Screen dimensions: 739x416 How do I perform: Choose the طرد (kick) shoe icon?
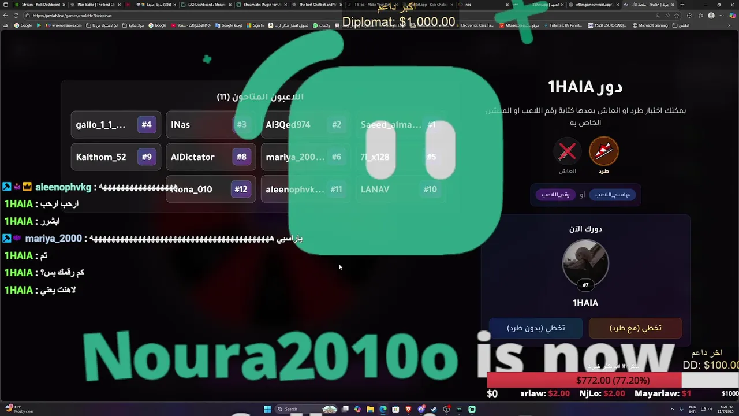coord(603,151)
